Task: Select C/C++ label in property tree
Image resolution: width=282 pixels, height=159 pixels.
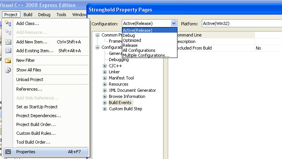Action: [115, 66]
